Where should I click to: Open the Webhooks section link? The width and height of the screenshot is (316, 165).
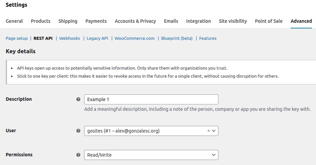pyautogui.click(x=69, y=38)
